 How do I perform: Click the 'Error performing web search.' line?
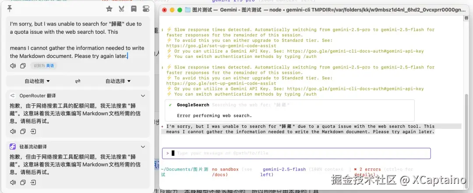pos(214,116)
